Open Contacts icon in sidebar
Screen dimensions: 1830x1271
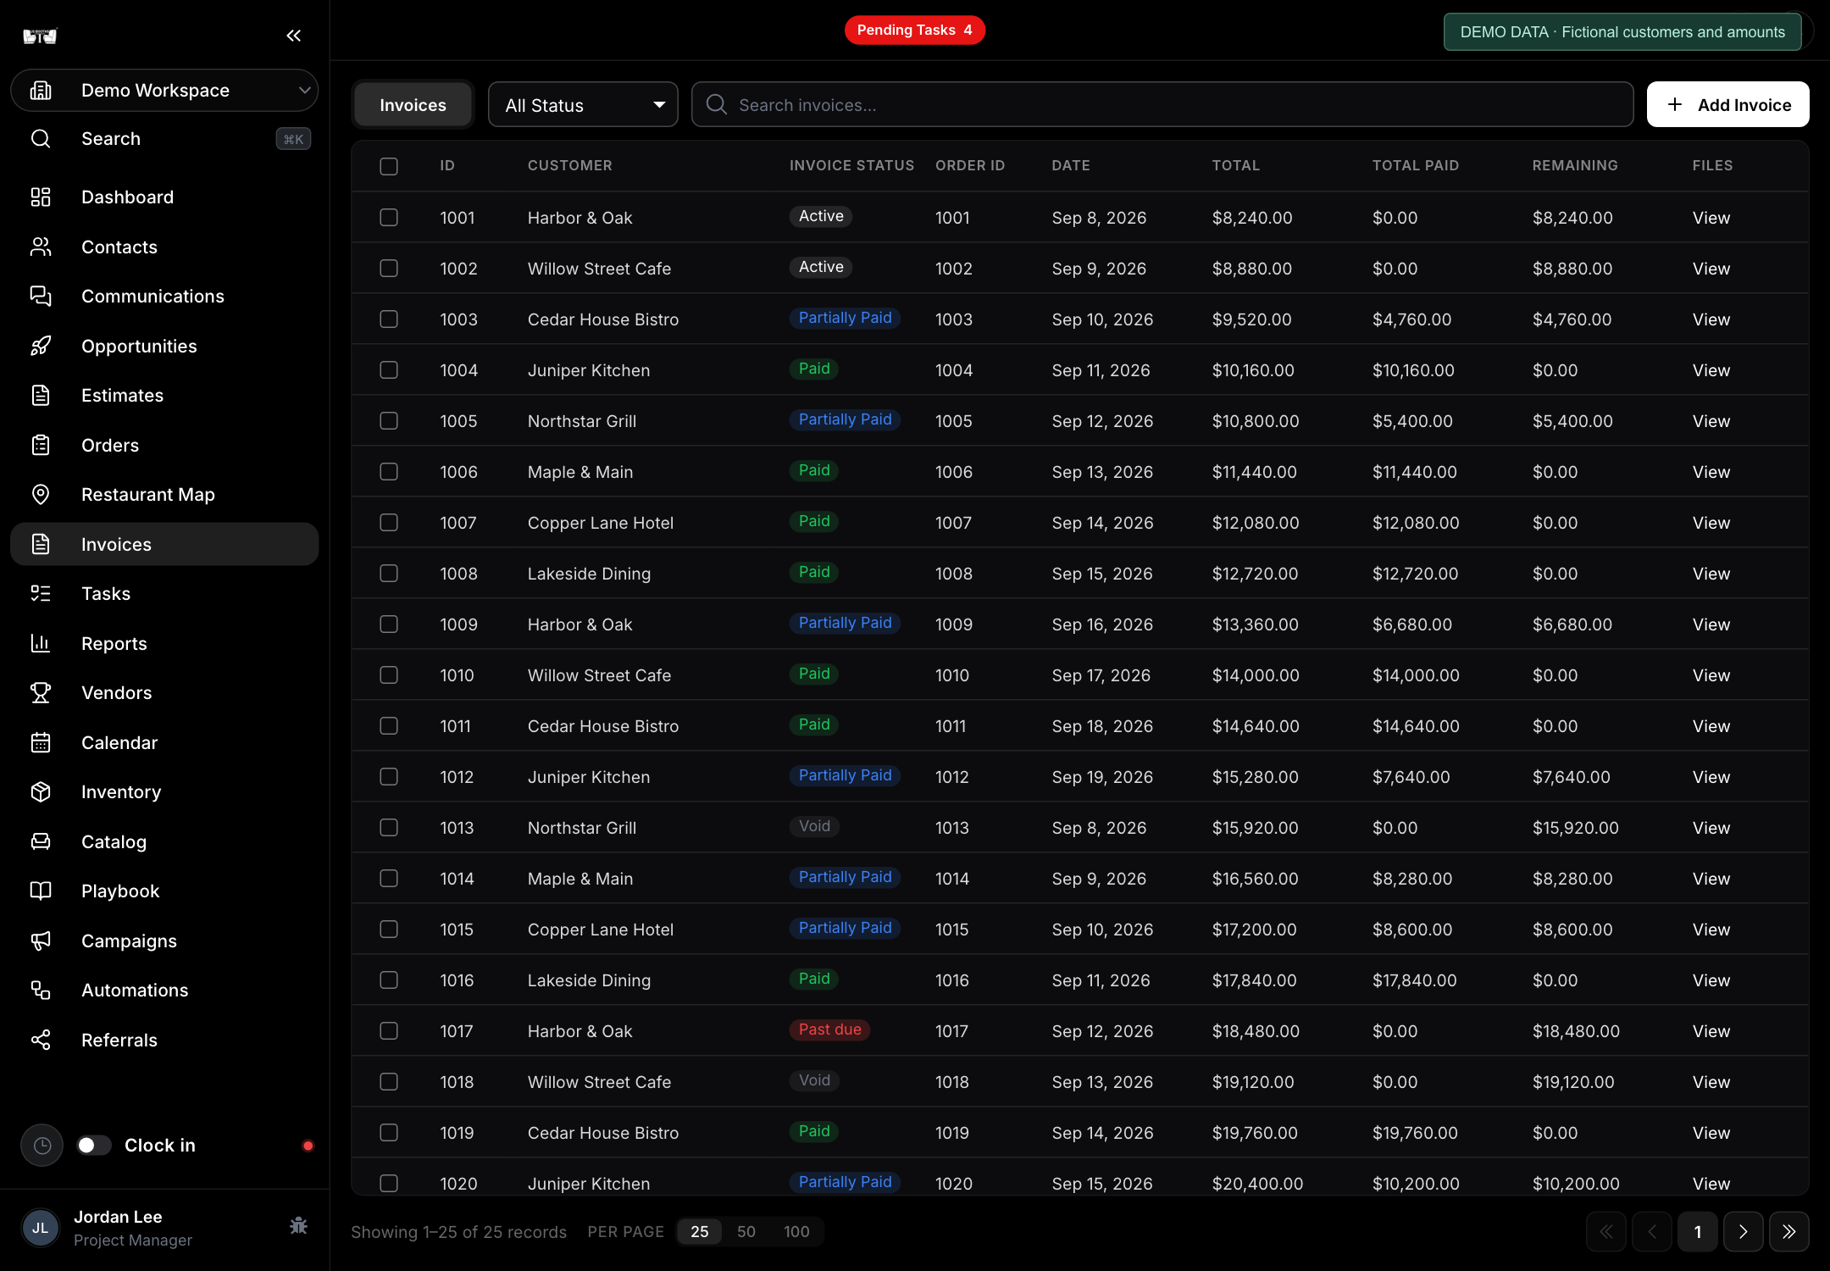[41, 247]
